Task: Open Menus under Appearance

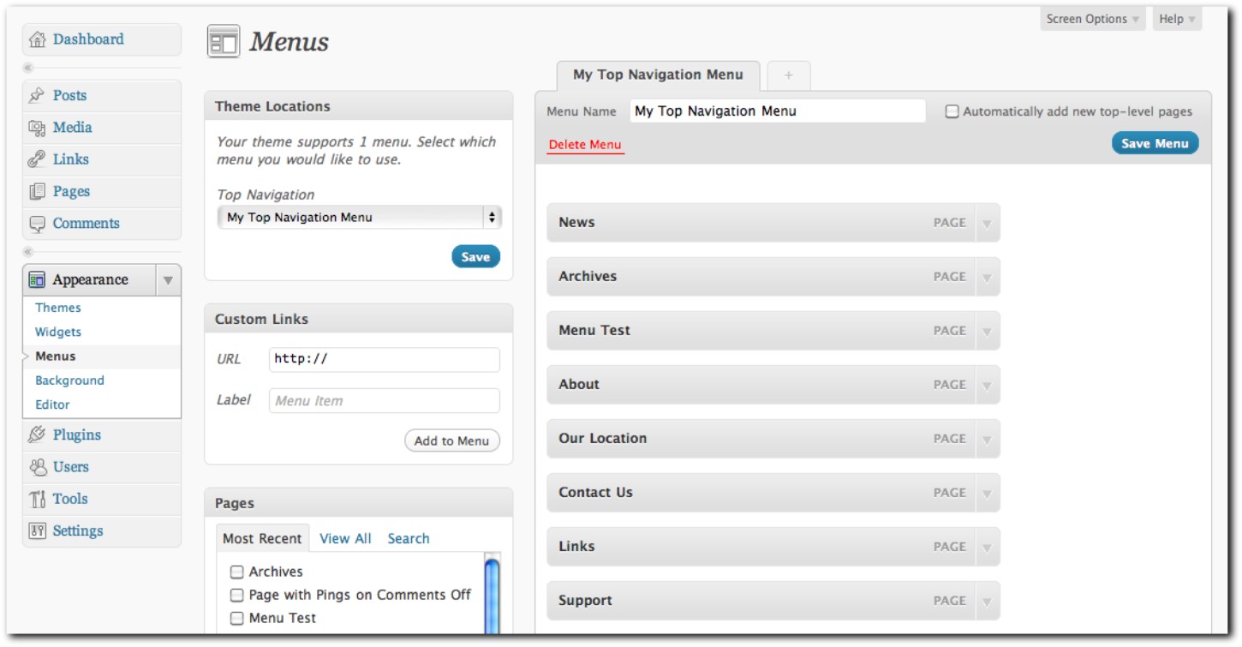Action: (x=56, y=356)
